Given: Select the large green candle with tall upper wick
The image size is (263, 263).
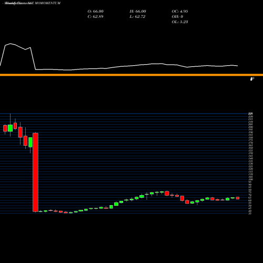Looking at the screenshot, I should [10, 128].
